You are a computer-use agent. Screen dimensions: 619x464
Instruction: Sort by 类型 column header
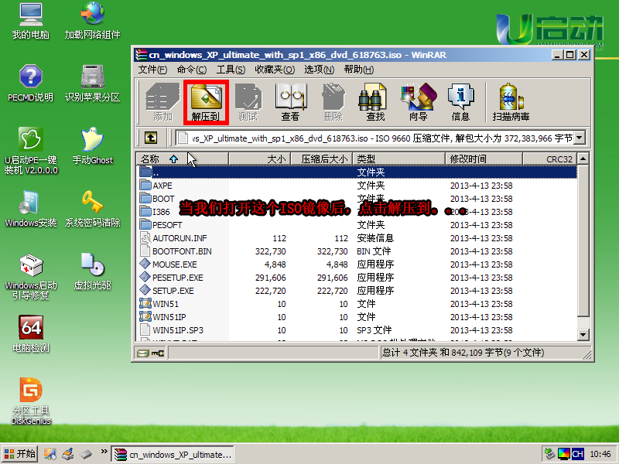(398, 159)
